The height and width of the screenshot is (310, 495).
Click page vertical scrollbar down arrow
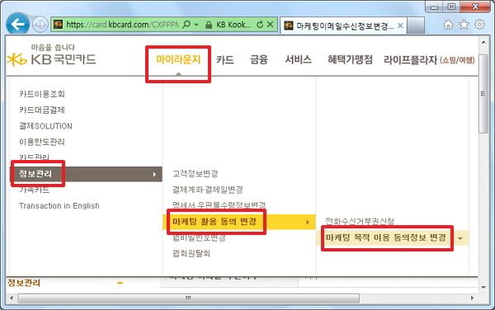pyautogui.click(x=483, y=287)
